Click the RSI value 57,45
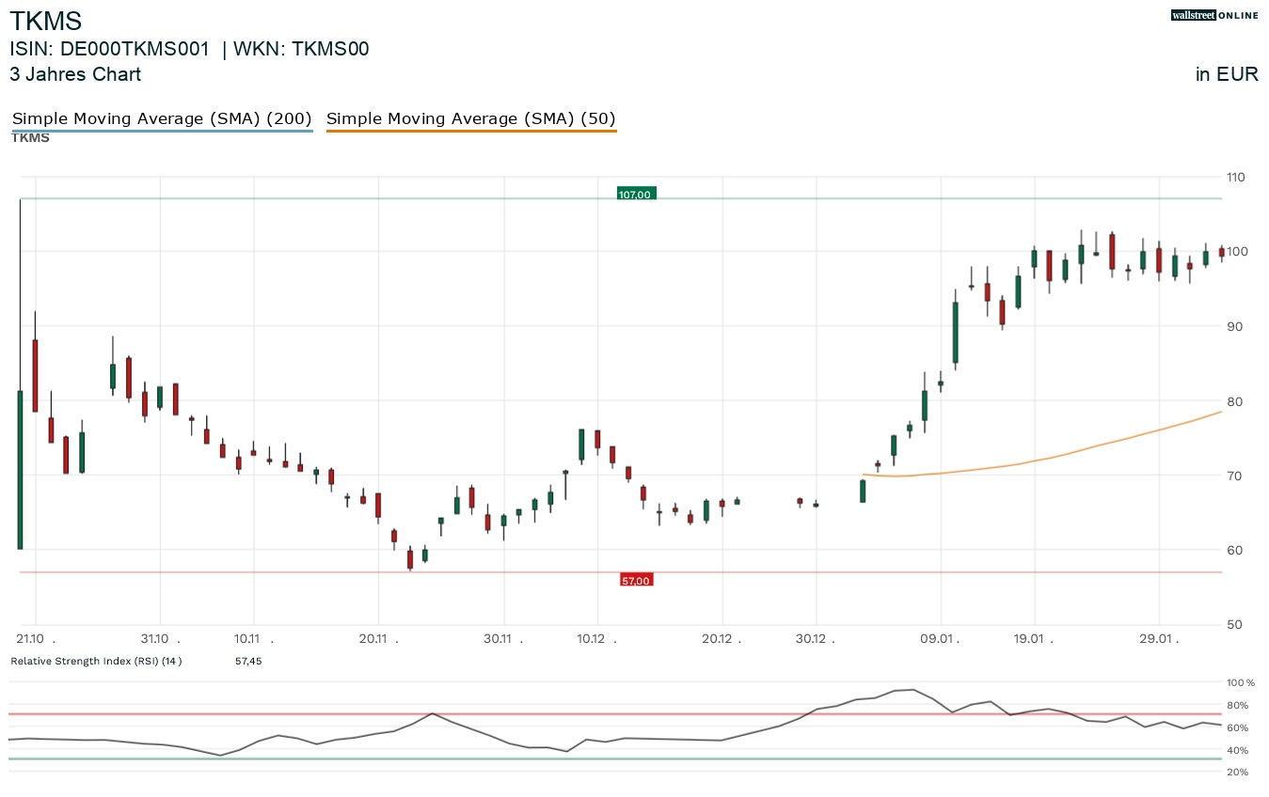Image resolution: width=1269 pixels, height=797 pixels. pyautogui.click(x=247, y=661)
